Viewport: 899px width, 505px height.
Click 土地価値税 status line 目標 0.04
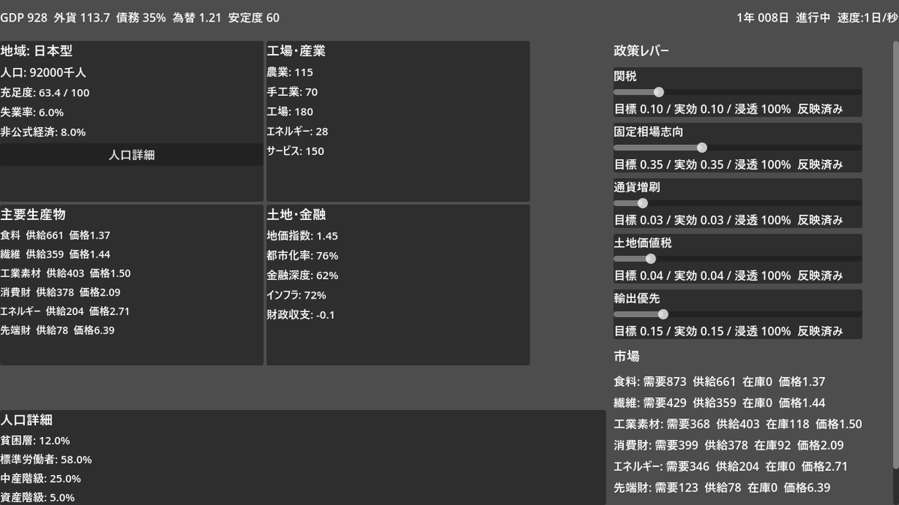coord(728,276)
